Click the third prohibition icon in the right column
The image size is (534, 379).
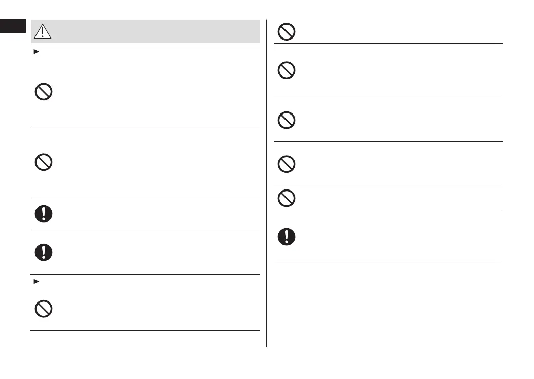(287, 120)
